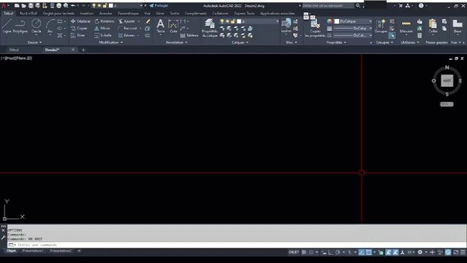This screenshot has height=263, width=467.
Task: Click the eraser (Effacer) icon
Action: [x=148, y=21]
